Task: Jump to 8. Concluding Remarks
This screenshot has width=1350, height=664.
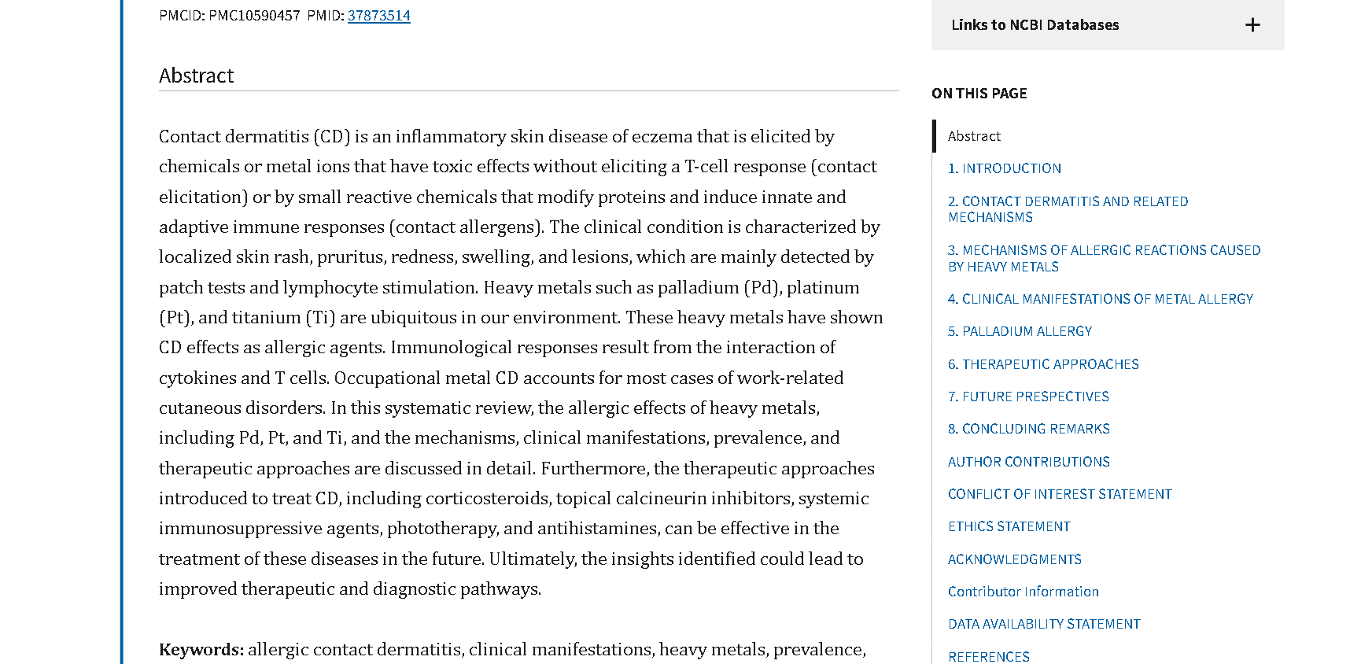Action: click(x=1028, y=429)
